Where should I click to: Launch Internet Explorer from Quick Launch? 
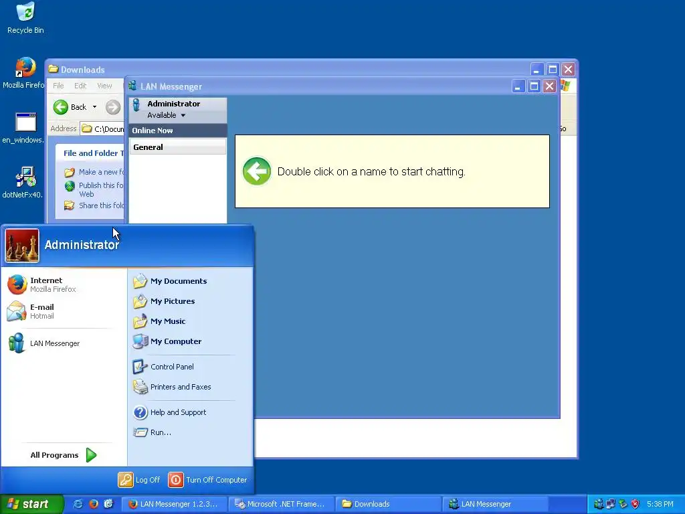point(78,504)
